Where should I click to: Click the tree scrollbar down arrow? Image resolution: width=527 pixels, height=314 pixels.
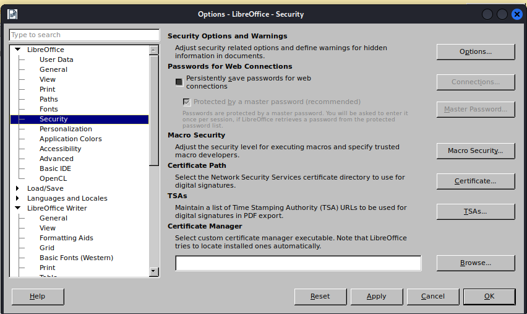154,271
